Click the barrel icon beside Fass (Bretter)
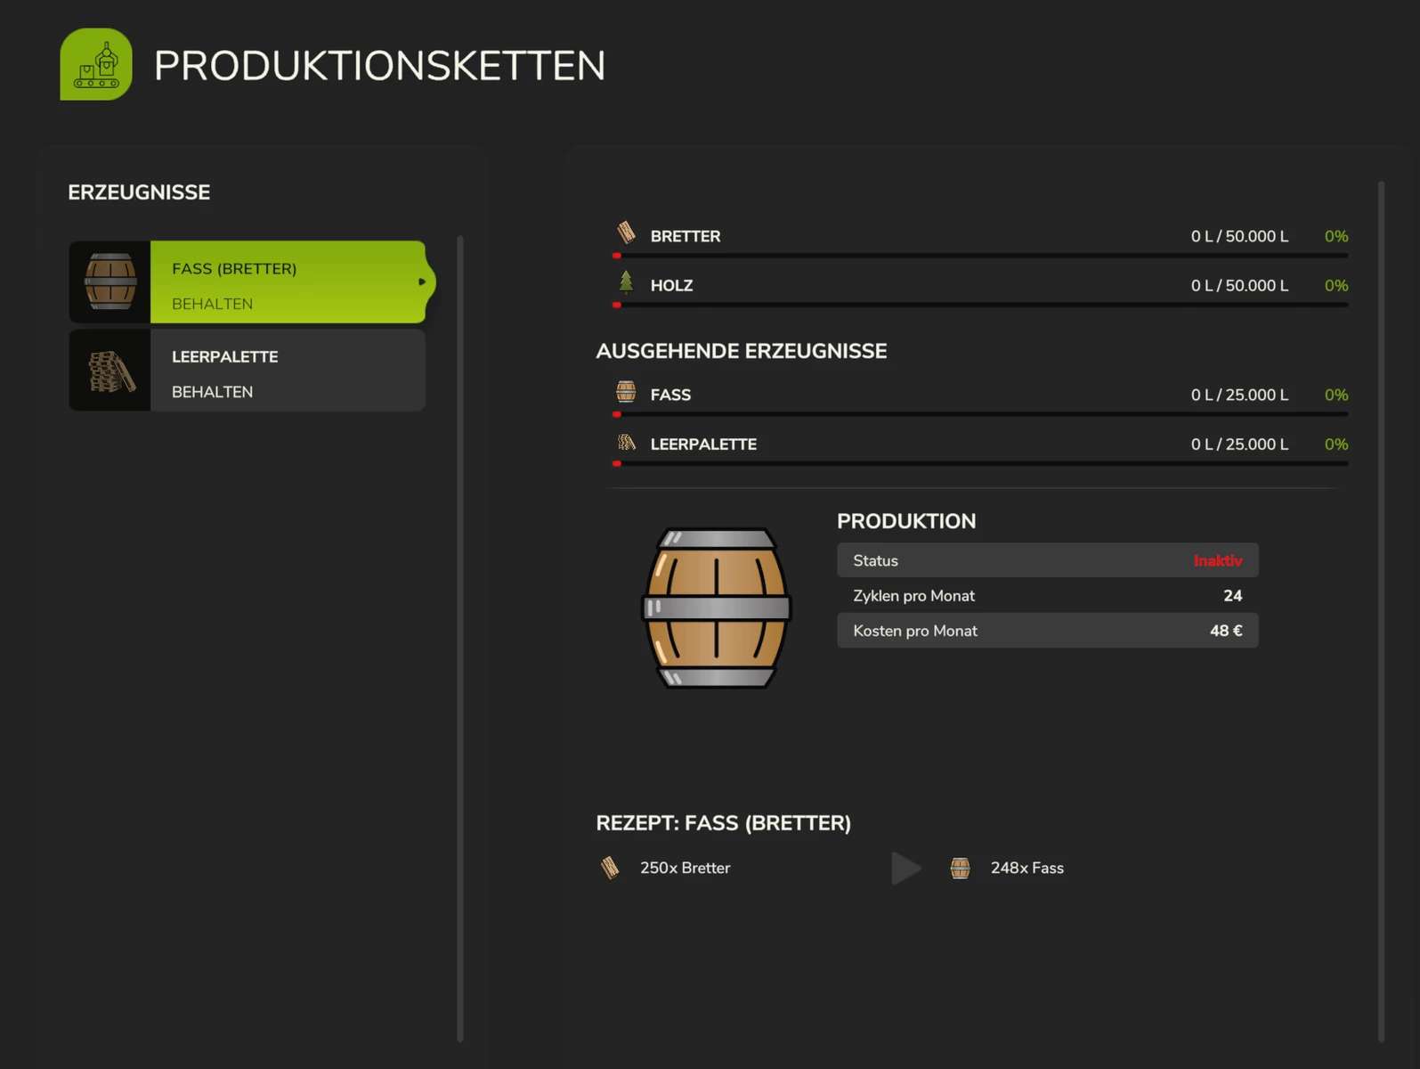The width and height of the screenshot is (1420, 1069). click(x=110, y=282)
